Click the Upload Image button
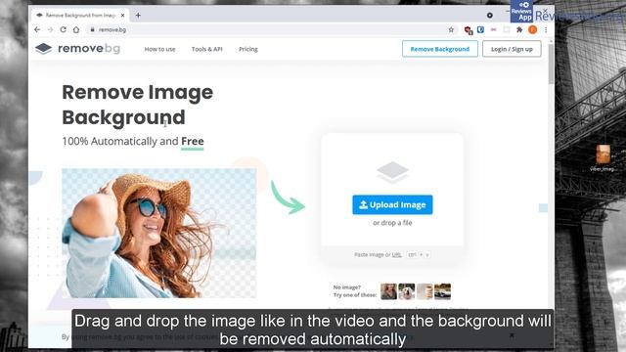 [x=392, y=204]
